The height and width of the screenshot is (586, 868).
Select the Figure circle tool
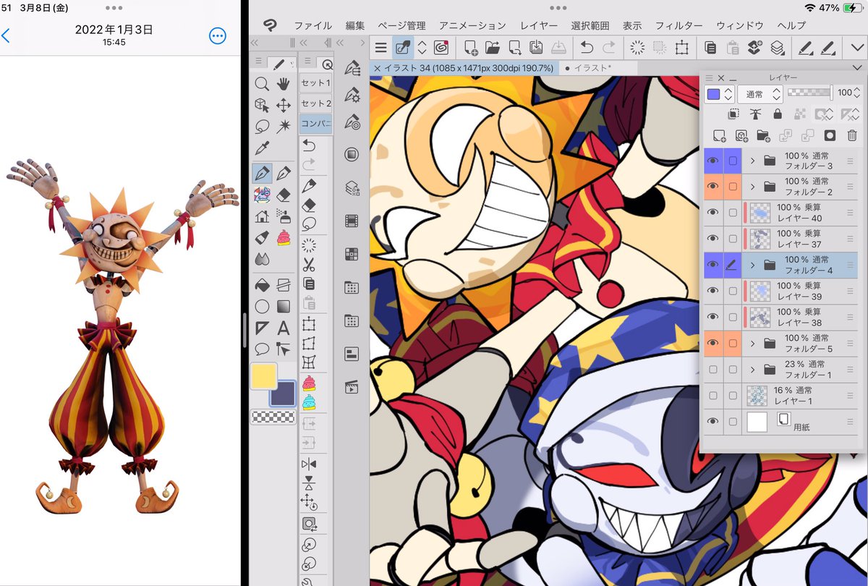(262, 306)
